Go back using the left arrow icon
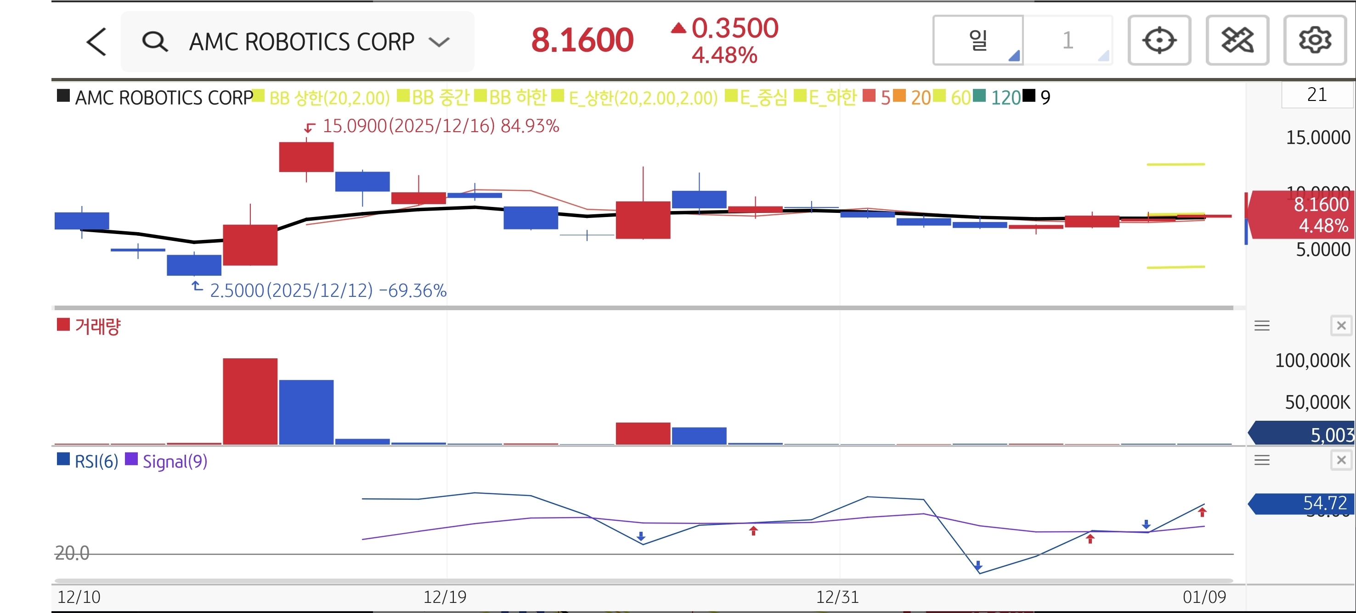The width and height of the screenshot is (1356, 613). point(96,42)
